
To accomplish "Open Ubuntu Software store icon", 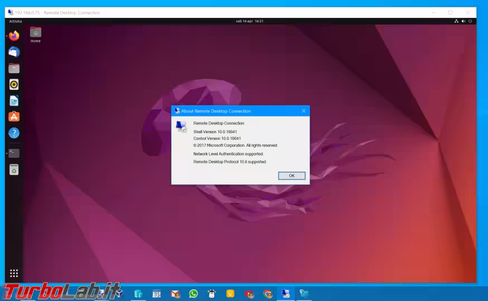I will [14, 117].
